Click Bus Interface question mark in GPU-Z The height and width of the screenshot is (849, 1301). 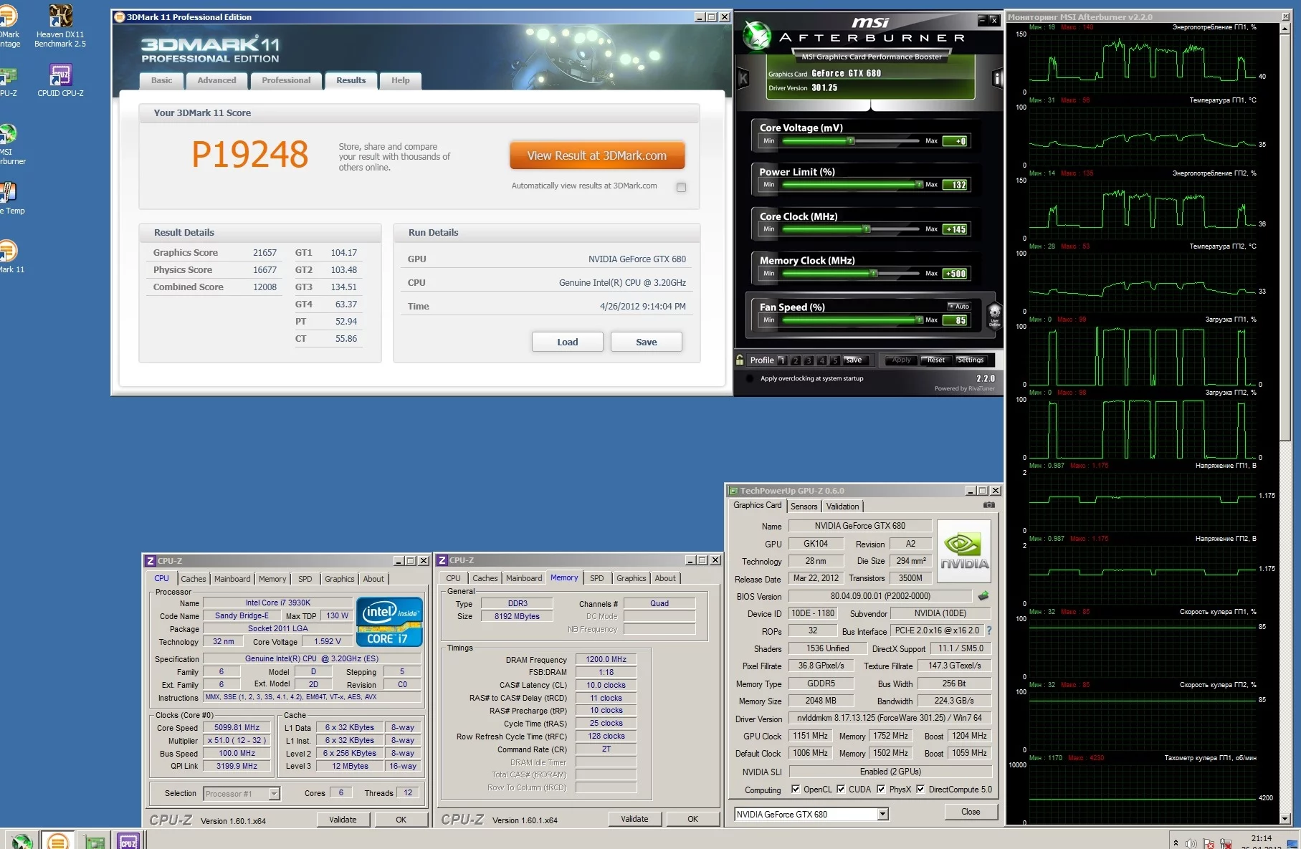coord(989,630)
